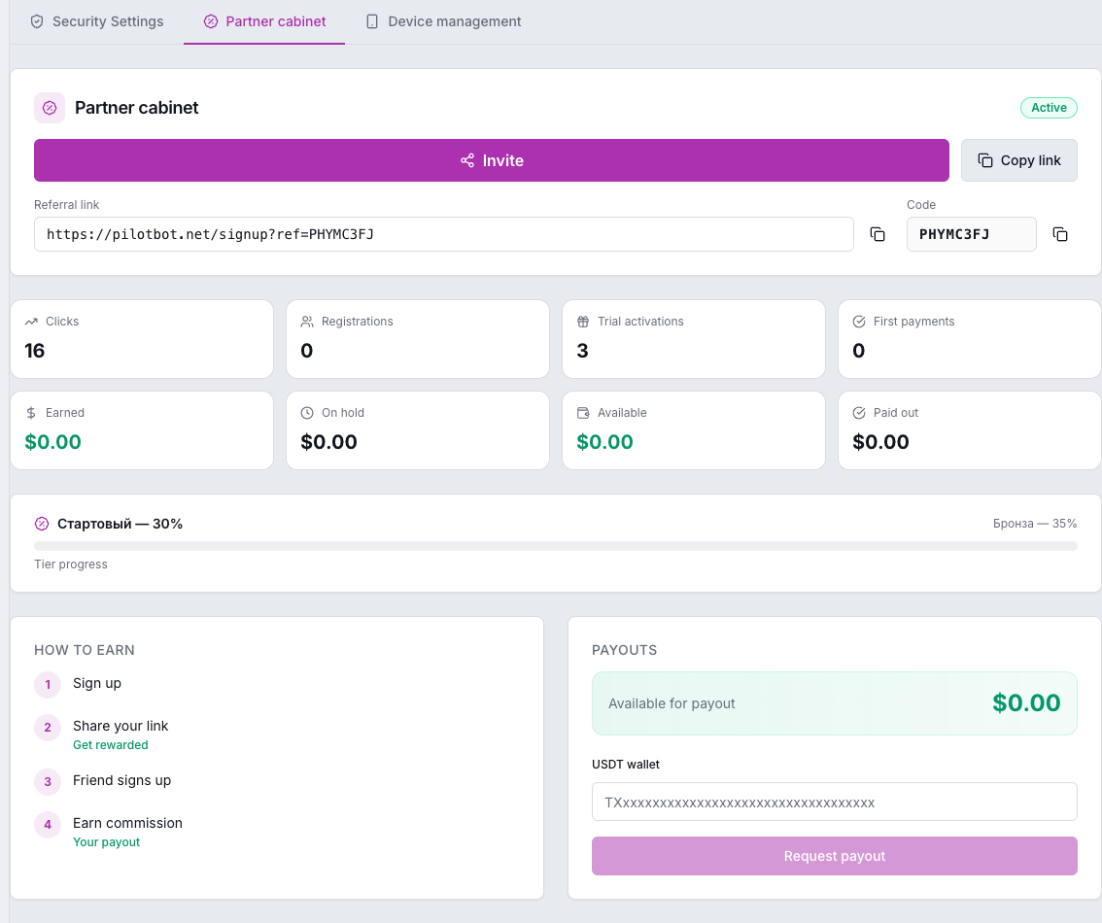Click the wallet icon next to Available
This screenshot has height=923, width=1102.
tap(583, 413)
